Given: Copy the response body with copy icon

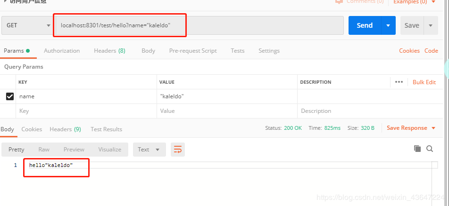Looking at the screenshot, I should [417, 149].
